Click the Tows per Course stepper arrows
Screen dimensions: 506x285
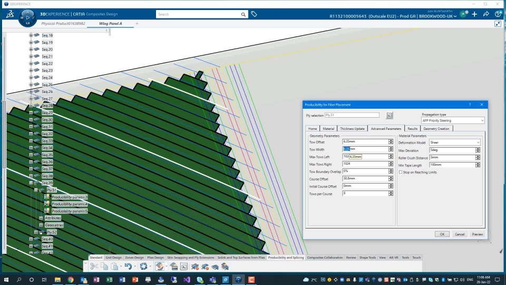click(x=391, y=193)
